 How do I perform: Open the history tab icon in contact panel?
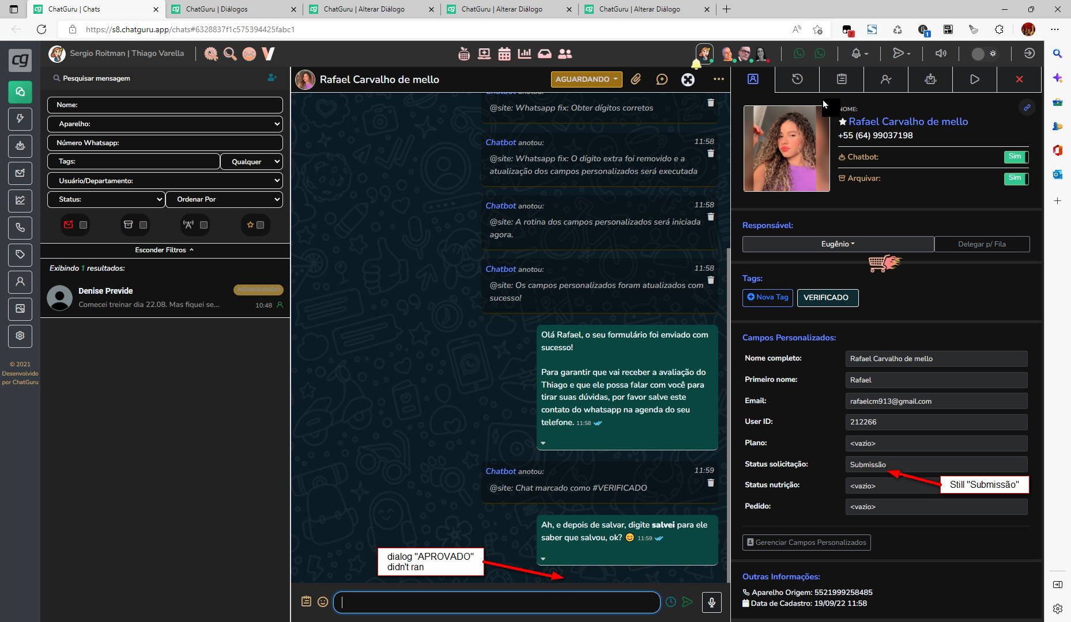tap(797, 79)
